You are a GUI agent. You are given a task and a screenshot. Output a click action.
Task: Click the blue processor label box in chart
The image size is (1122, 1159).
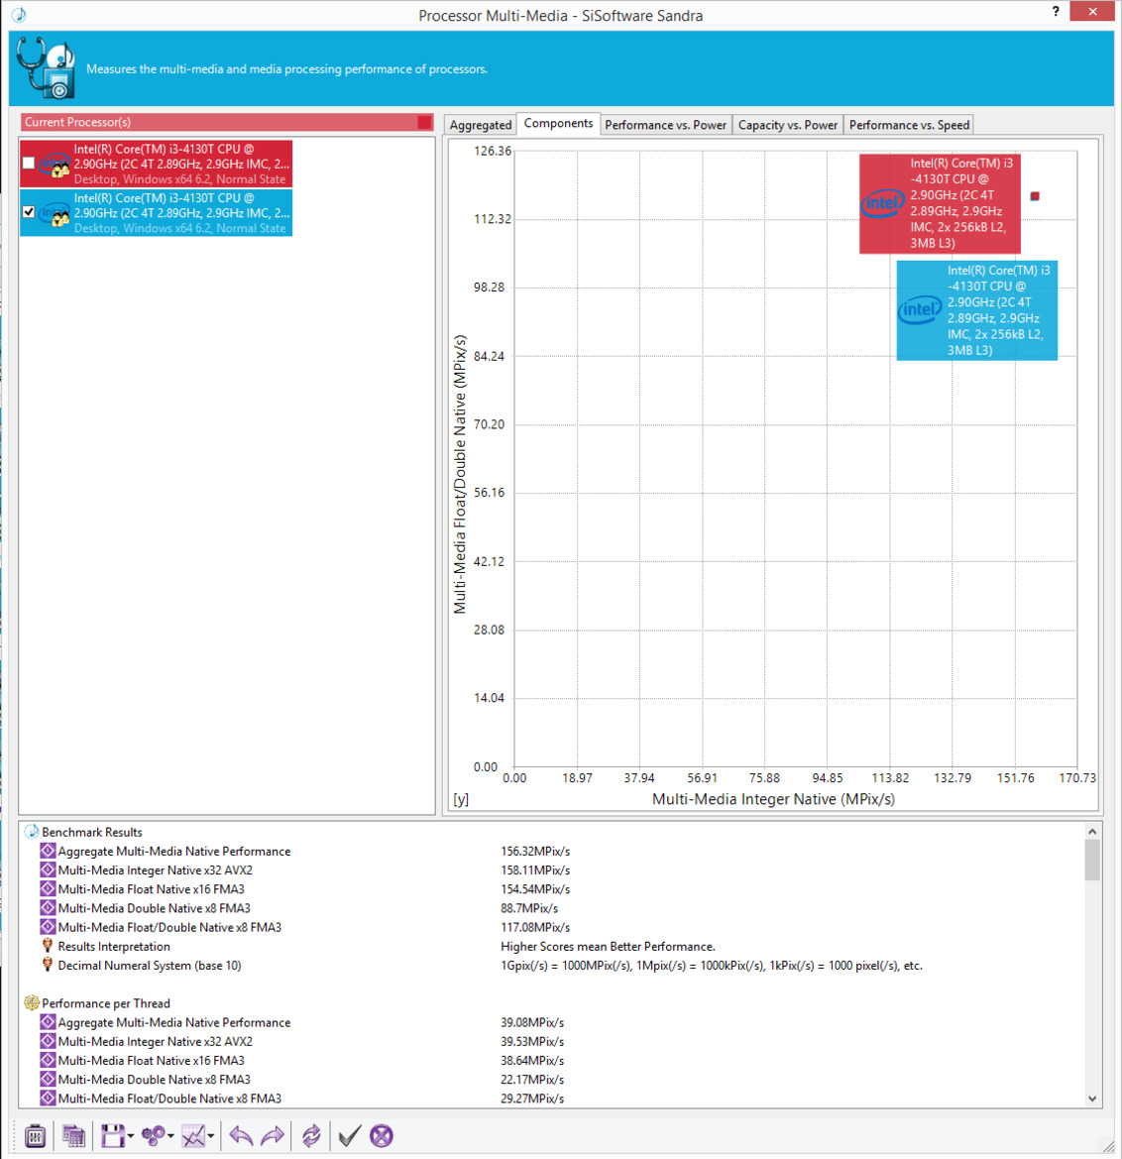pyautogui.click(x=977, y=310)
